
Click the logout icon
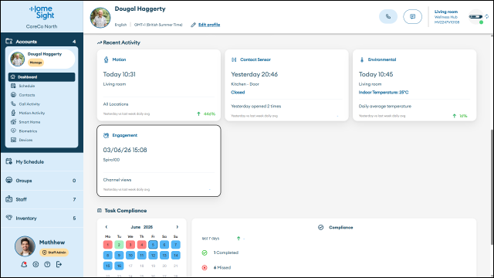tap(59, 264)
